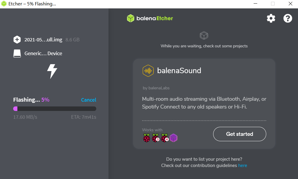The height and width of the screenshot is (179, 298).
Task: Click the Raspberry Pi 3 icon
Action: pos(156,138)
